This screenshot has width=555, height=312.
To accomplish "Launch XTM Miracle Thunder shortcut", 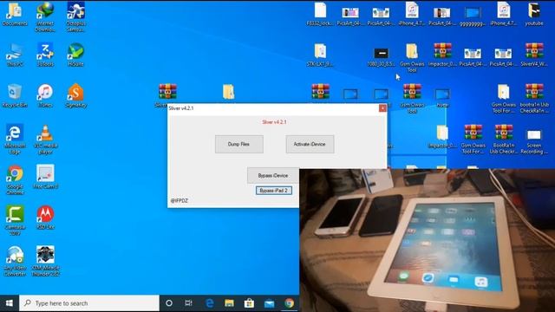I will coord(45,261).
